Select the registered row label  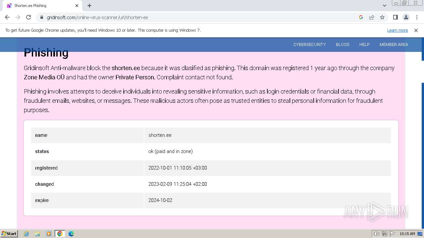point(46,168)
